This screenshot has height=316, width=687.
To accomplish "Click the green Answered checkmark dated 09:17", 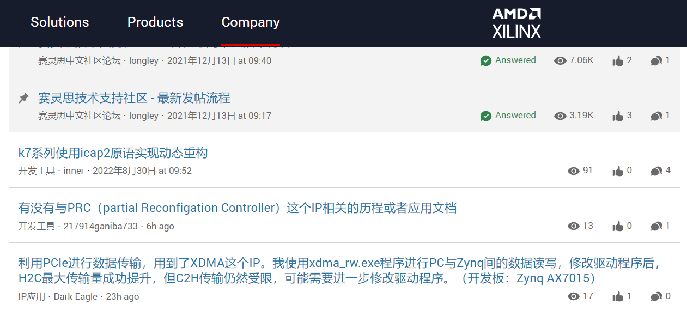I will (x=486, y=116).
